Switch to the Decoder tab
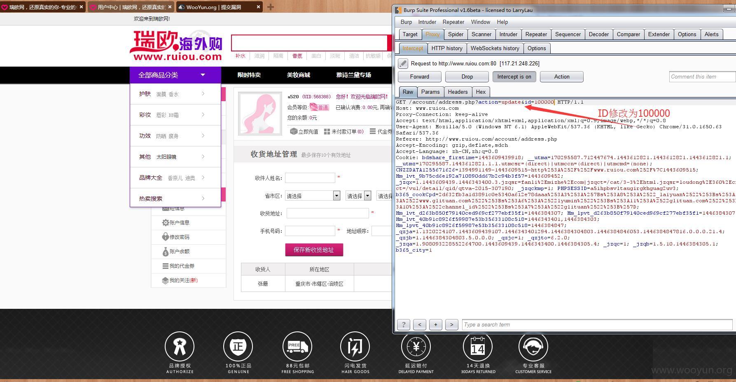Image resolution: width=736 pixels, height=382 pixels. point(598,35)
